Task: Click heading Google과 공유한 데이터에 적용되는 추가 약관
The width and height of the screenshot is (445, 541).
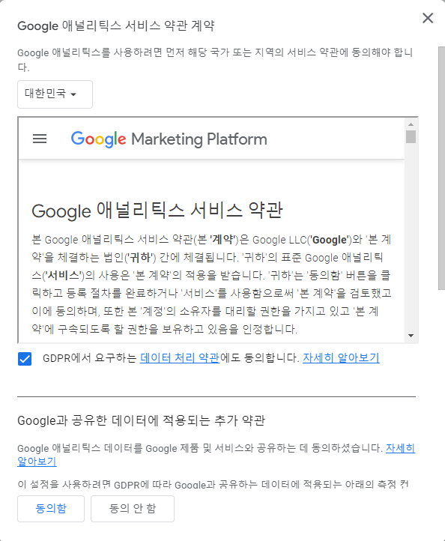Action: pos(141,420)
